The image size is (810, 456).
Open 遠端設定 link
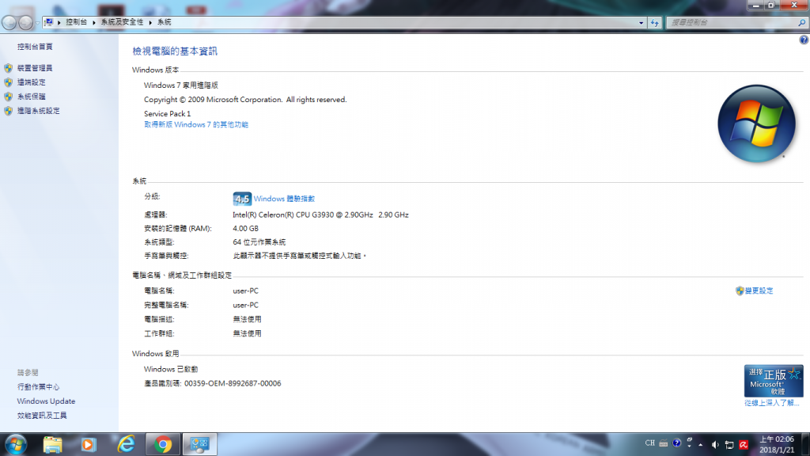[x=31, y=82]
